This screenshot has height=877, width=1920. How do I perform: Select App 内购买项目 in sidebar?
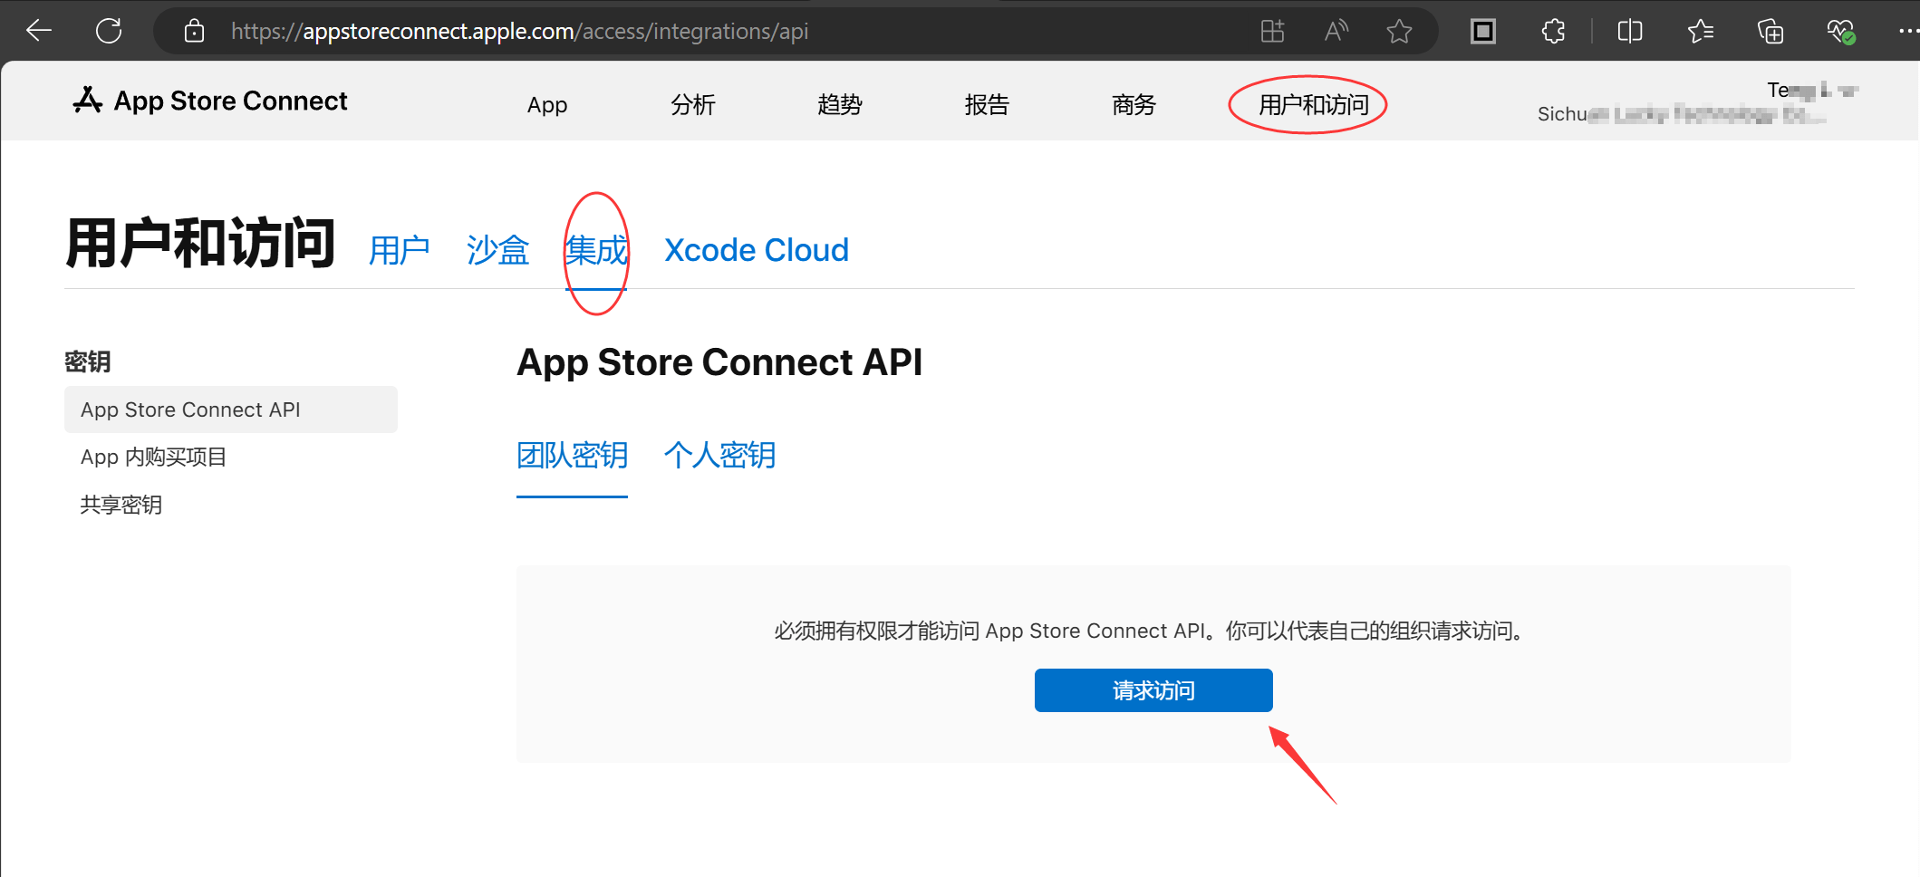tap(153, 458)
